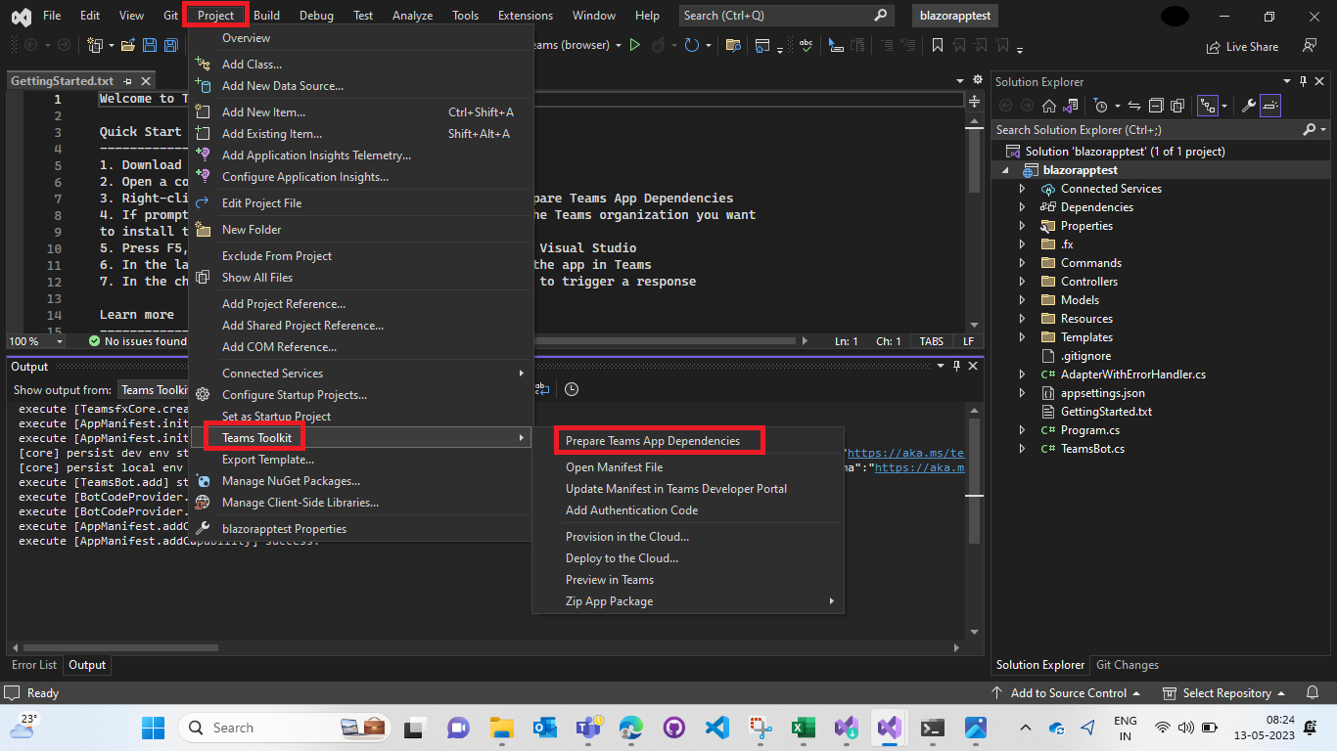Screen dimensions: 1337x751
Task: Toggle pin on GettingStarted.txt tab
Action: tap(127, 81)
